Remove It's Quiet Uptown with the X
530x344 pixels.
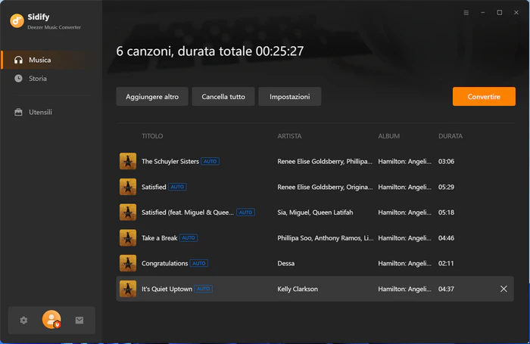pos(503,289)
